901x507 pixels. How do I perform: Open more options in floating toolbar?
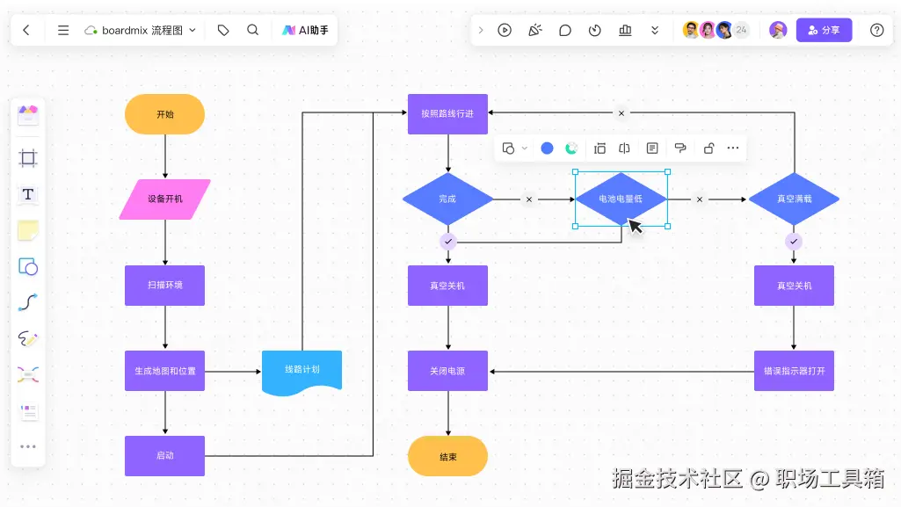coord(732,148)
